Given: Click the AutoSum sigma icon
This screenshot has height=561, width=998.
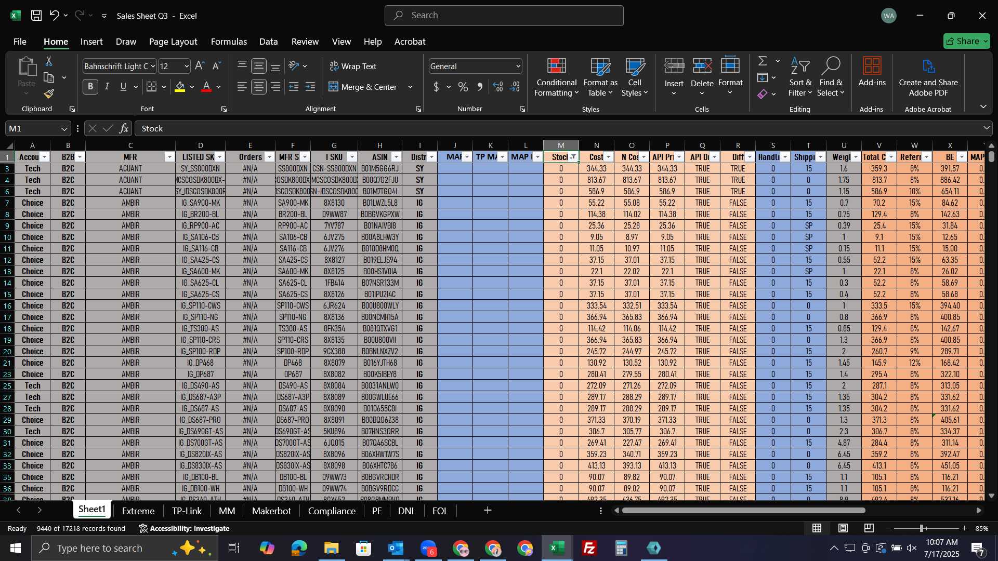Looking at the screenshot, I should point(763,61).
